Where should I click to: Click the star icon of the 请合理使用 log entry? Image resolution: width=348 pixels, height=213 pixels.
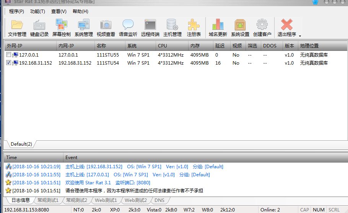[x=8, y=190]
